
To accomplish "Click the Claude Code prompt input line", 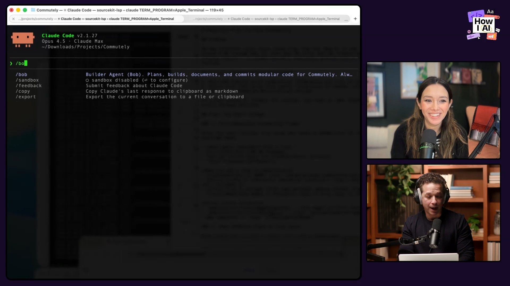I will pyautogui.click(x=183, y=63).
